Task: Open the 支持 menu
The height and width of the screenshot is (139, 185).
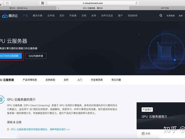Action: coord(94,16)
